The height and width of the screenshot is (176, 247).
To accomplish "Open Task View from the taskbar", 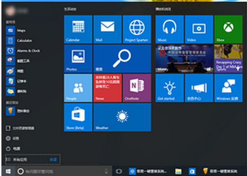I will tap(119, 171).
